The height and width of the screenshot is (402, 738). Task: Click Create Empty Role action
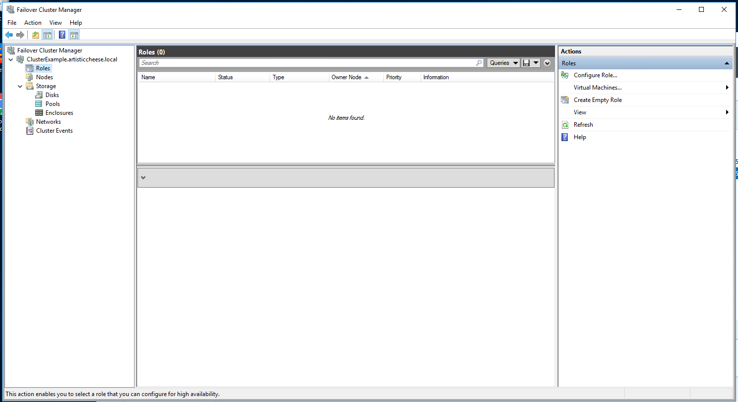click(598, 100)
